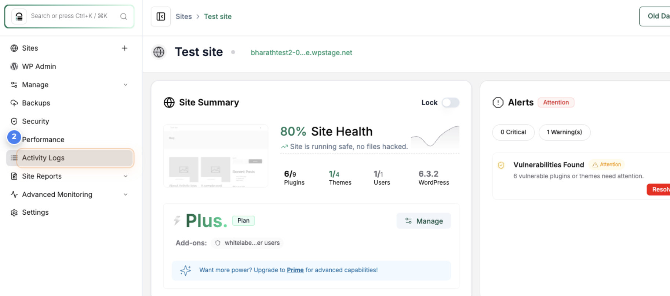The height and width of the screenshot is (296, 670).
Task: Click the Manage plan button
Action: click(x=424, y=221)
